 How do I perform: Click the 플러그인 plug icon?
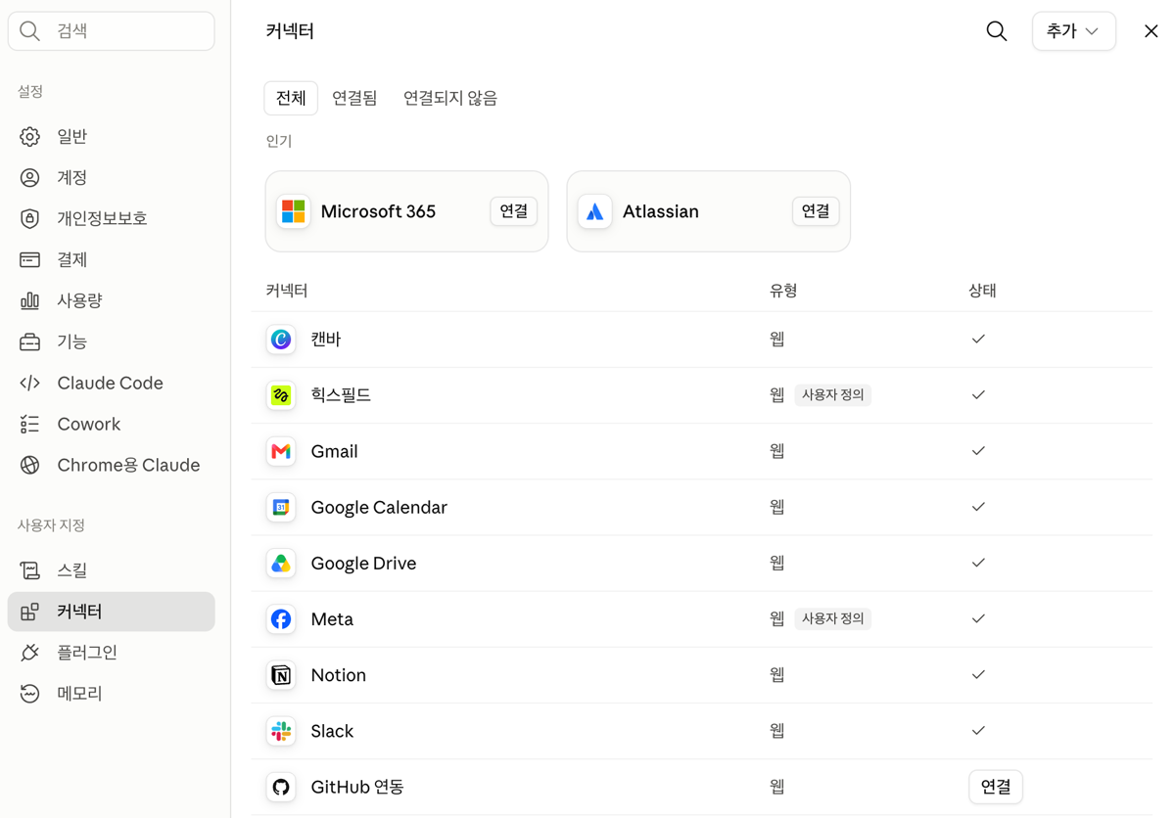30,653
